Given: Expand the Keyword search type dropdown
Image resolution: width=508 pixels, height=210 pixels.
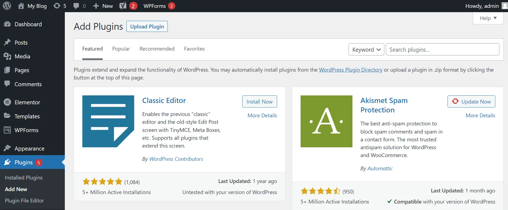Looking at the screenshot, I should tap(366, 50).
